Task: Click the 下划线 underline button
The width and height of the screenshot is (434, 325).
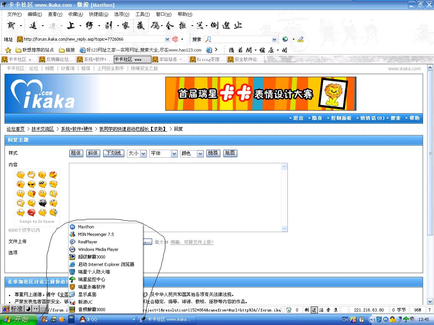Action: 113,153
